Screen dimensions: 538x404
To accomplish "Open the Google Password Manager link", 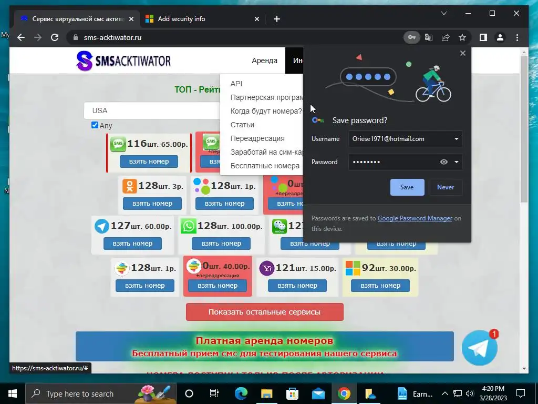I will coord(415,218).
